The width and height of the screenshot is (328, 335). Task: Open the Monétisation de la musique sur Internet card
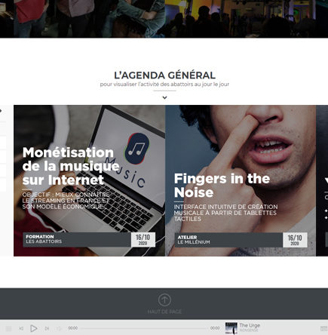point(89,180)
